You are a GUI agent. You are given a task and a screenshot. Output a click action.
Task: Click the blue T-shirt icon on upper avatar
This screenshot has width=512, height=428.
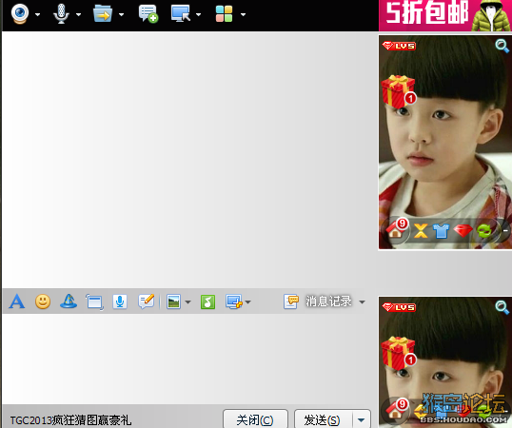pos(442,230)
